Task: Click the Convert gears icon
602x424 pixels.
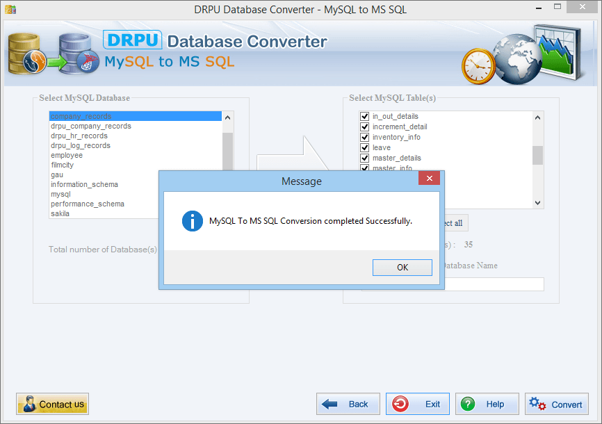Action: pos(537,404)
